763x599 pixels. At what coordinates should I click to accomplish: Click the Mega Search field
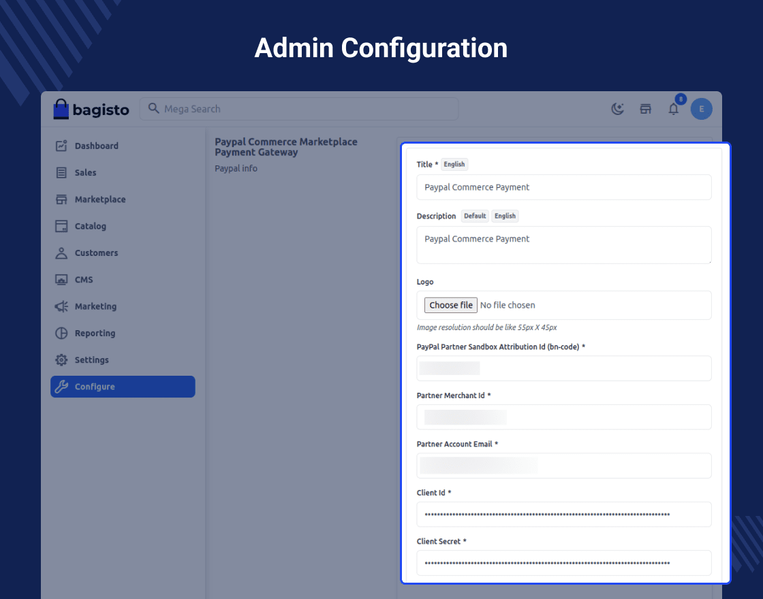300,109
